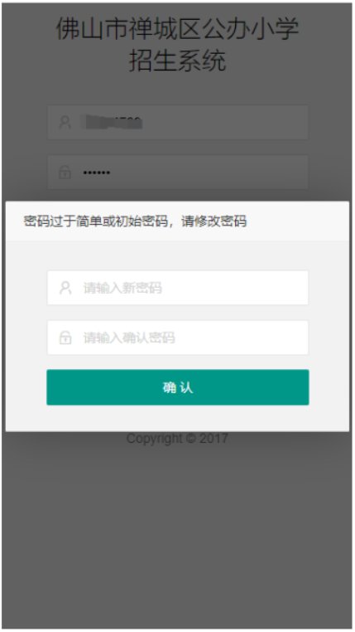This screenshot has width=355, height=632.
Task: Click empty area of dialog header bar
Action: tap(298, 221)
